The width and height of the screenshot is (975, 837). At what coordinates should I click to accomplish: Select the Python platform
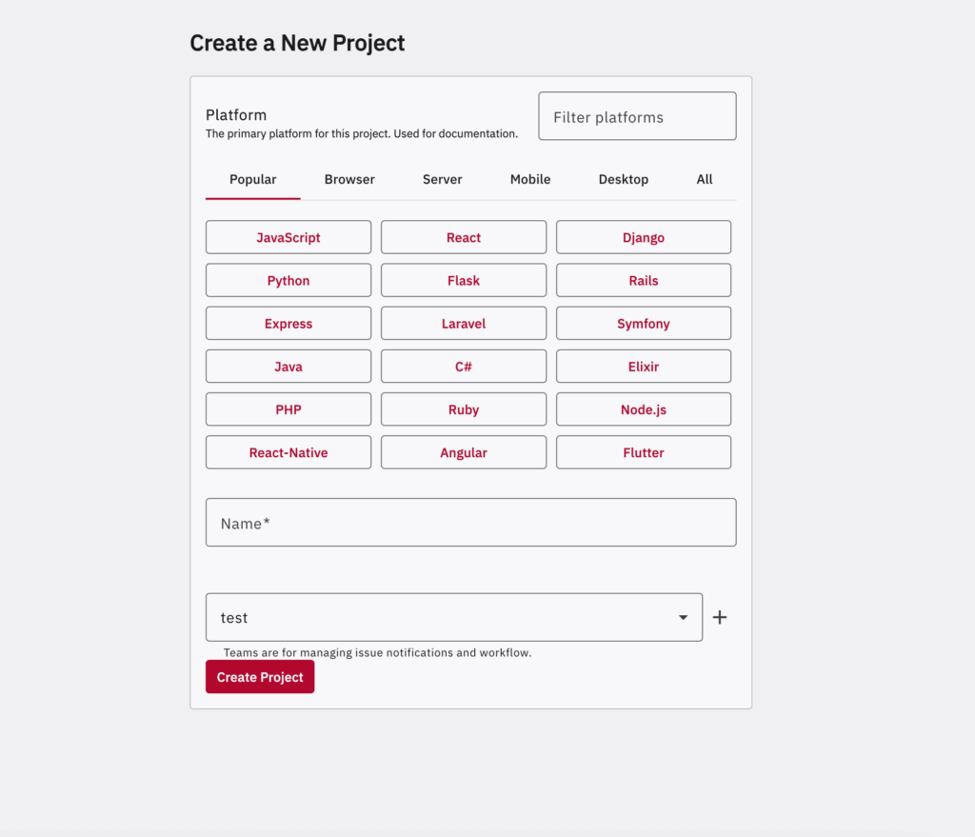(x=289, y=281)
